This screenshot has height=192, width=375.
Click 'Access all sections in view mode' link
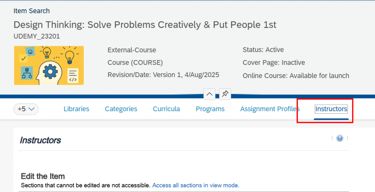click(196, 185)
